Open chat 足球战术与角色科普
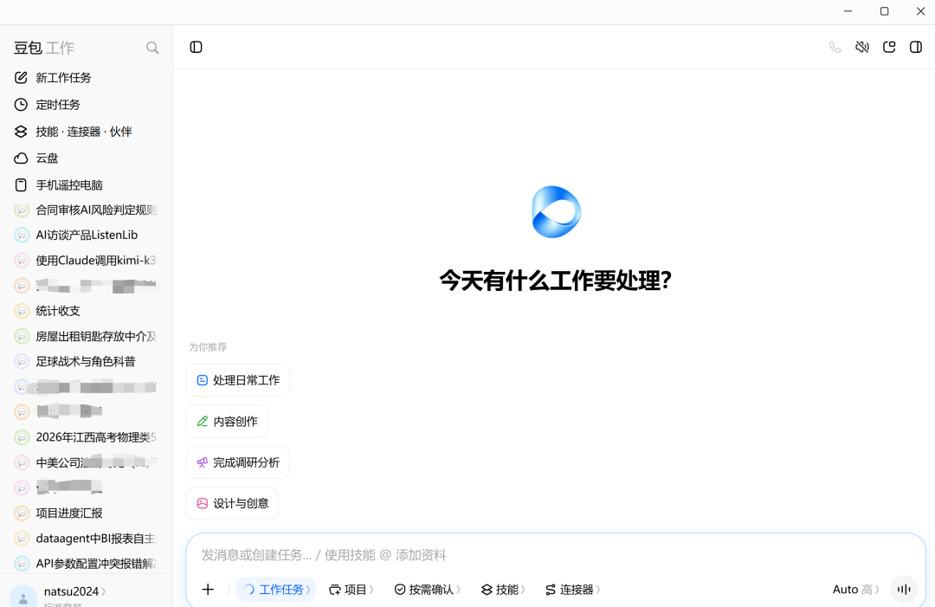This screenshot has height=607, width=935. pyautogui.click(x=87, y=361)
